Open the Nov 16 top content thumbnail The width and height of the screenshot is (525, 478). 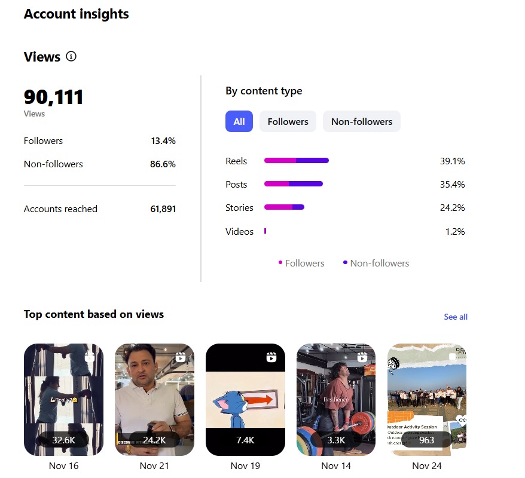pyautogui.click(x=63, y=399)
